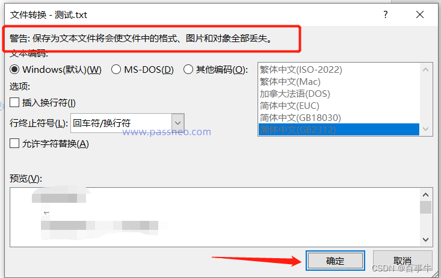Click the 取消 button
441x278 pixels.
click(x=402, y=261)
